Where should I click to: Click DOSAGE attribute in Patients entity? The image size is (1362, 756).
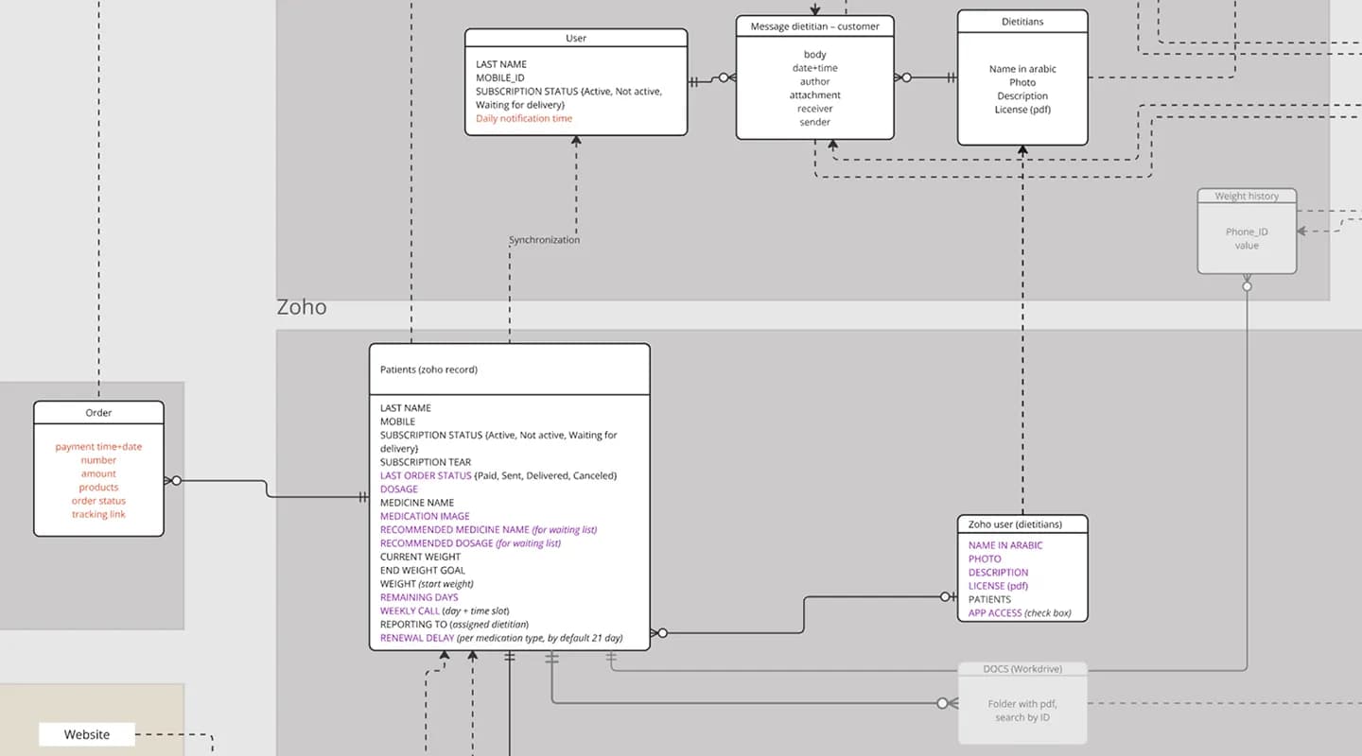tap(399, 490)
